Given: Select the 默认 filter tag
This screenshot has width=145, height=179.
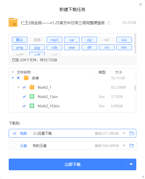Looking at the screenshot, I should pyautogui.click(x=20, y=40).
